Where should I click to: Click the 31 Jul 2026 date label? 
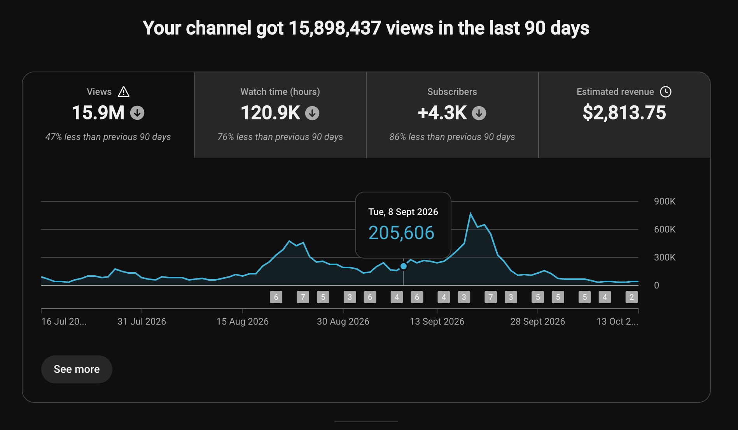coord(142,322)
